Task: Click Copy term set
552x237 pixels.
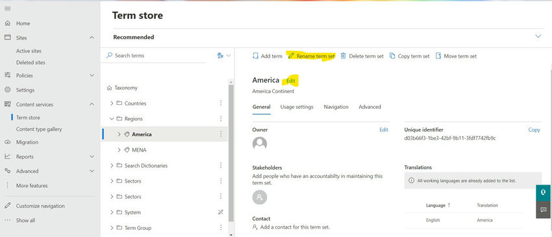Action: [409, 56]
